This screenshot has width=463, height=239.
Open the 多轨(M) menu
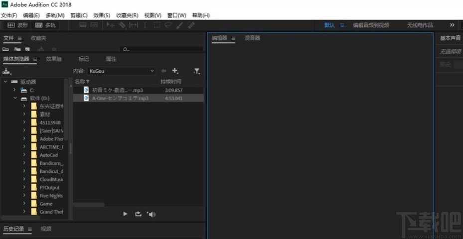coord(55,15)
